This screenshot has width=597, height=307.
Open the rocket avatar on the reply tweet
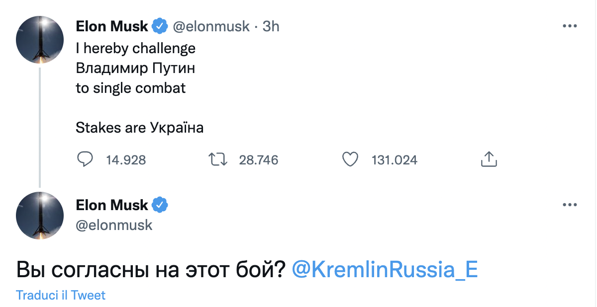[40, 215]
